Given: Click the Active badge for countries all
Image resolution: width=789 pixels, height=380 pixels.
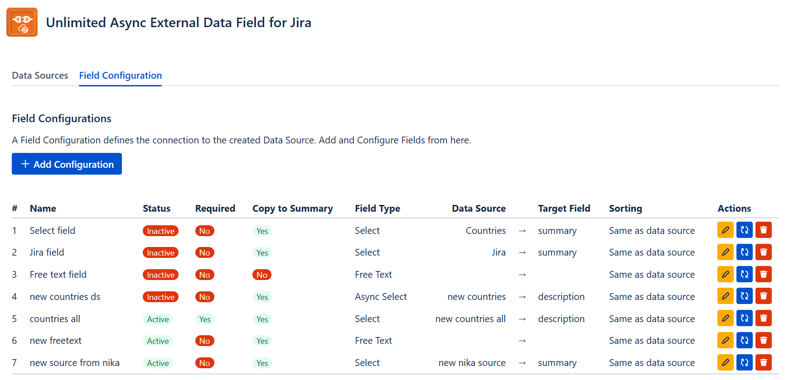Looking at the screenshot, I should 158,319.
